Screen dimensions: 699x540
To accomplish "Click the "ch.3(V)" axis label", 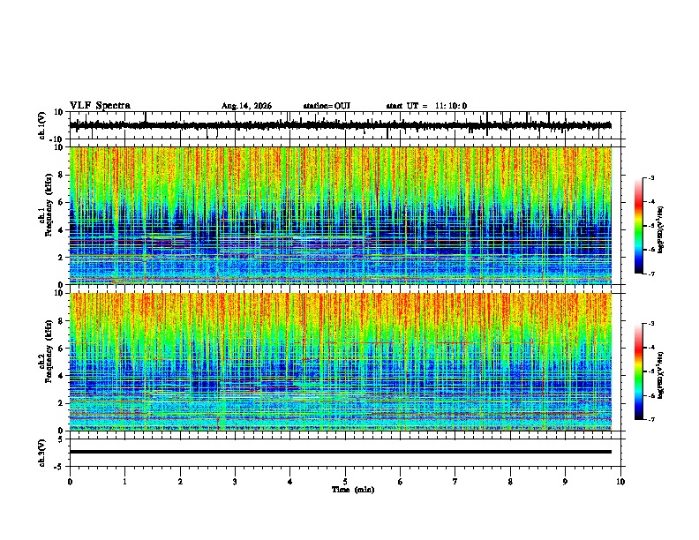I will point(42,453).
